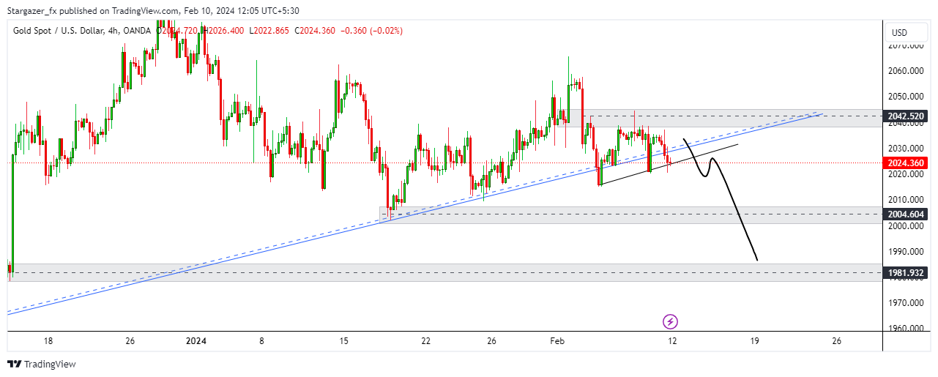The width and height of the screenshot is (938, 377).
Task: Click the Feb label on time axis
Action: click(557, 341)
